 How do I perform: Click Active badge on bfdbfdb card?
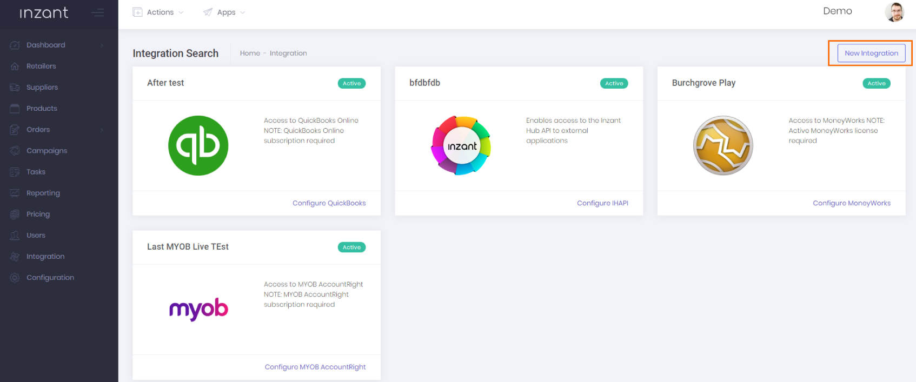coord(614,83)
